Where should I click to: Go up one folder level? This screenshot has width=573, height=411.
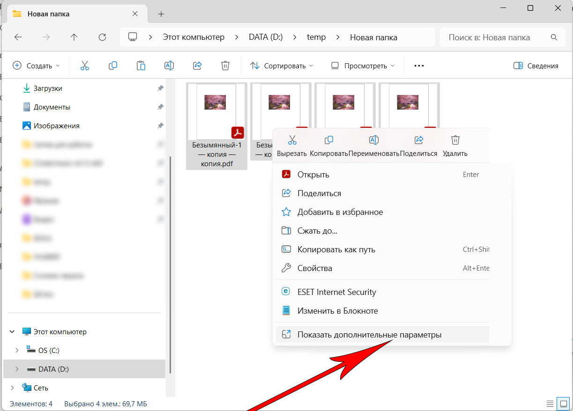pyautogui.click(x=74, y=37)
